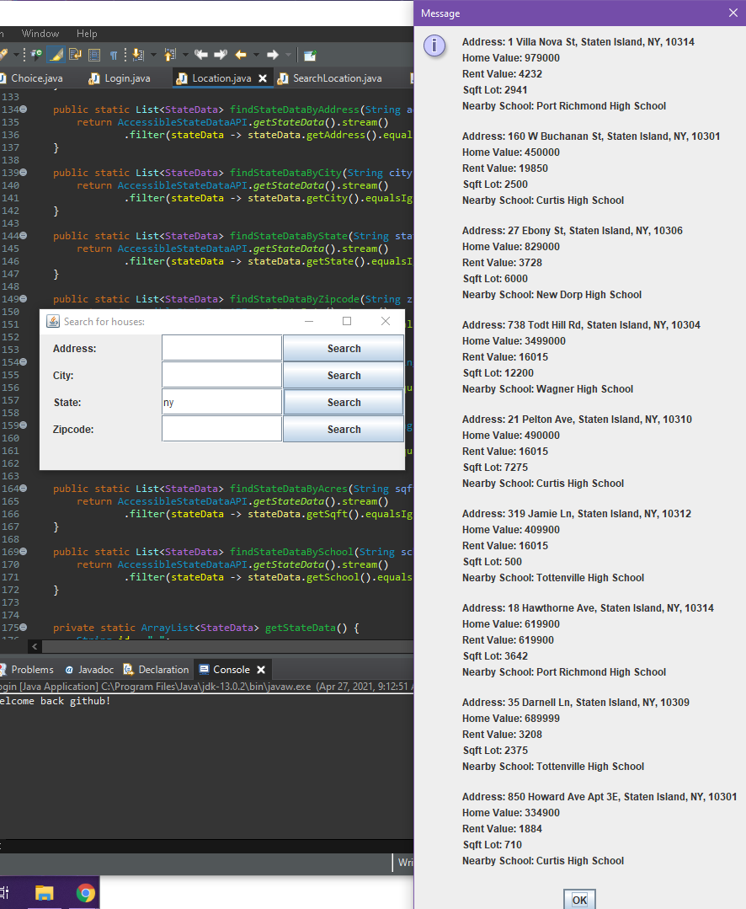The image size is (746, 909).
Task: Click inside the Zipcode input field
Action: 221,430
